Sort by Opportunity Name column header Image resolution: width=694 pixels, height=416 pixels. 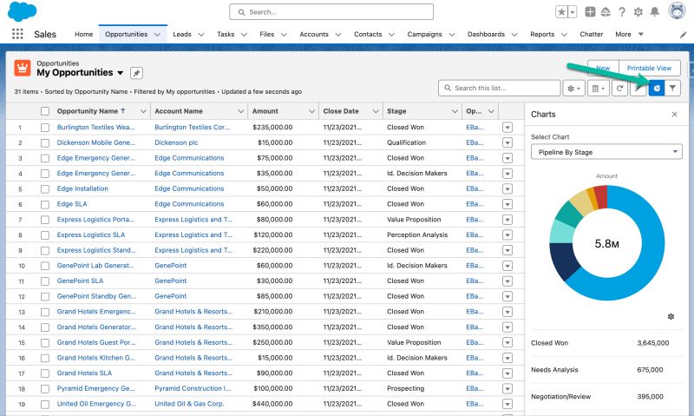click(88, 111)
